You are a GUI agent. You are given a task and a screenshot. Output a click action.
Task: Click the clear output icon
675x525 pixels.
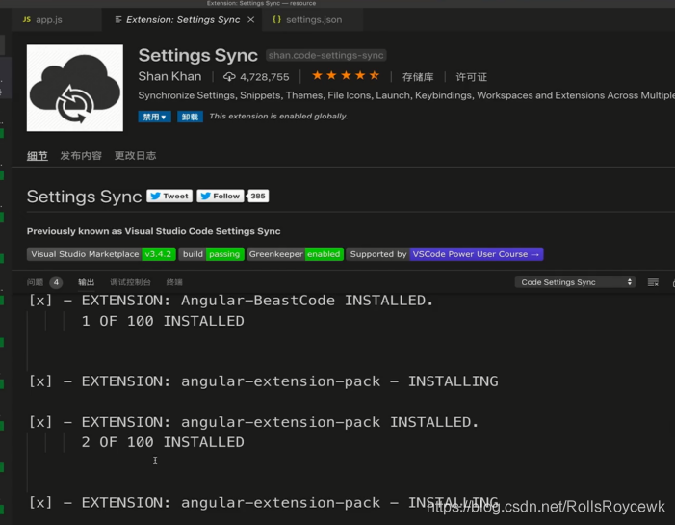tap(653, 282)
